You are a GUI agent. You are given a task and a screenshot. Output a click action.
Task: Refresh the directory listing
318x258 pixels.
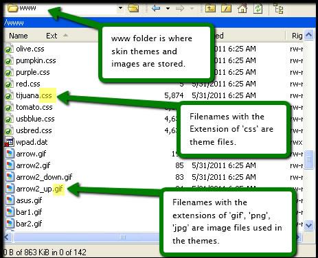click(258, 9)
